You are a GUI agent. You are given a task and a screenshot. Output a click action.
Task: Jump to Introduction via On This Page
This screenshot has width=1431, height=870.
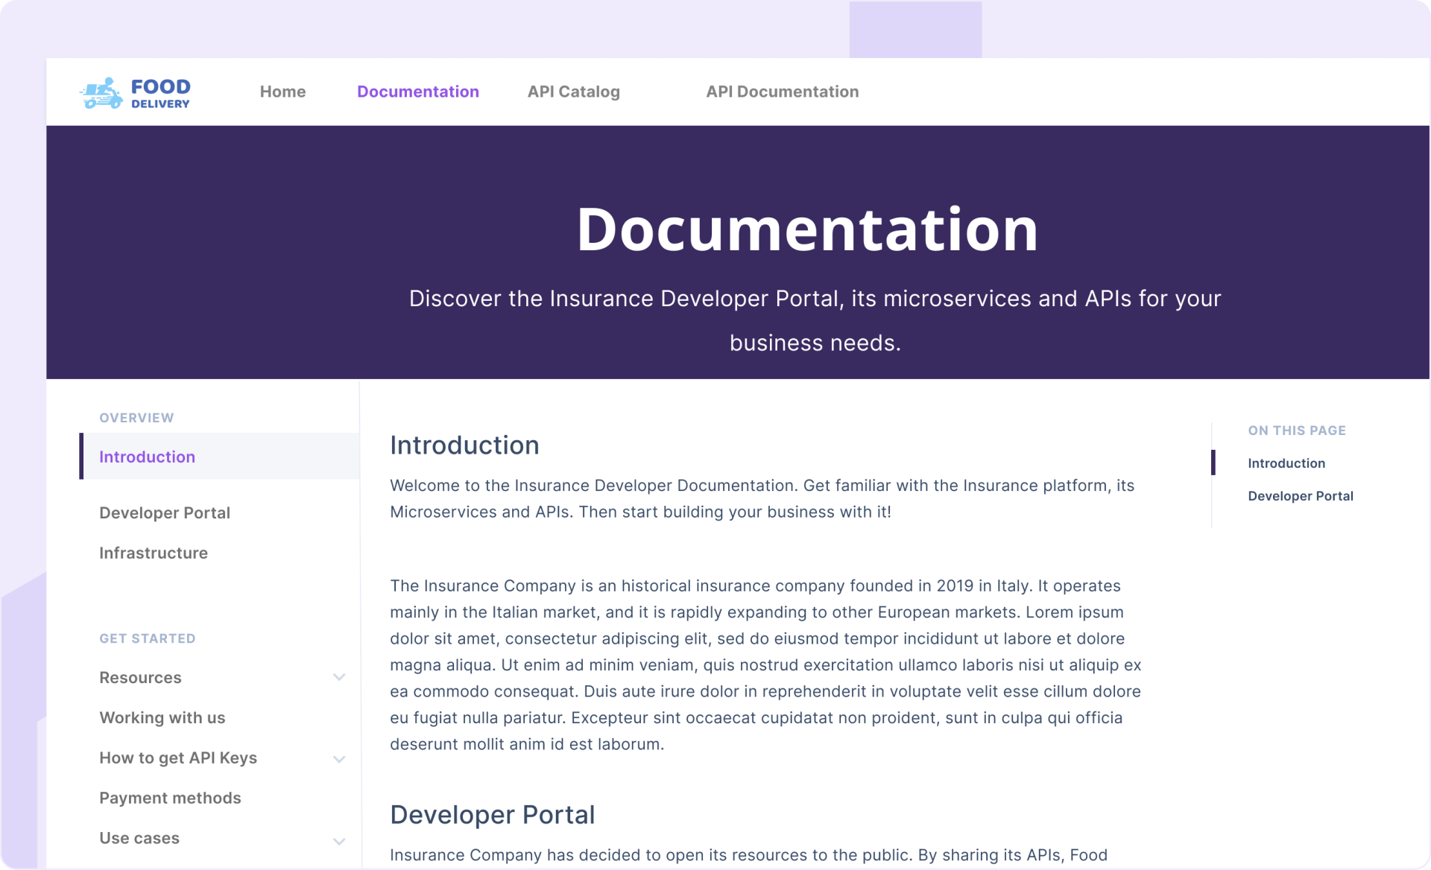tap(1286, 463)
